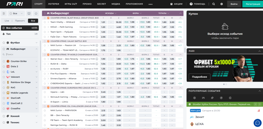Show previous popular event with left arrow
The width and height of the screenshot is (263, 129).
click(x=256, y=104)
